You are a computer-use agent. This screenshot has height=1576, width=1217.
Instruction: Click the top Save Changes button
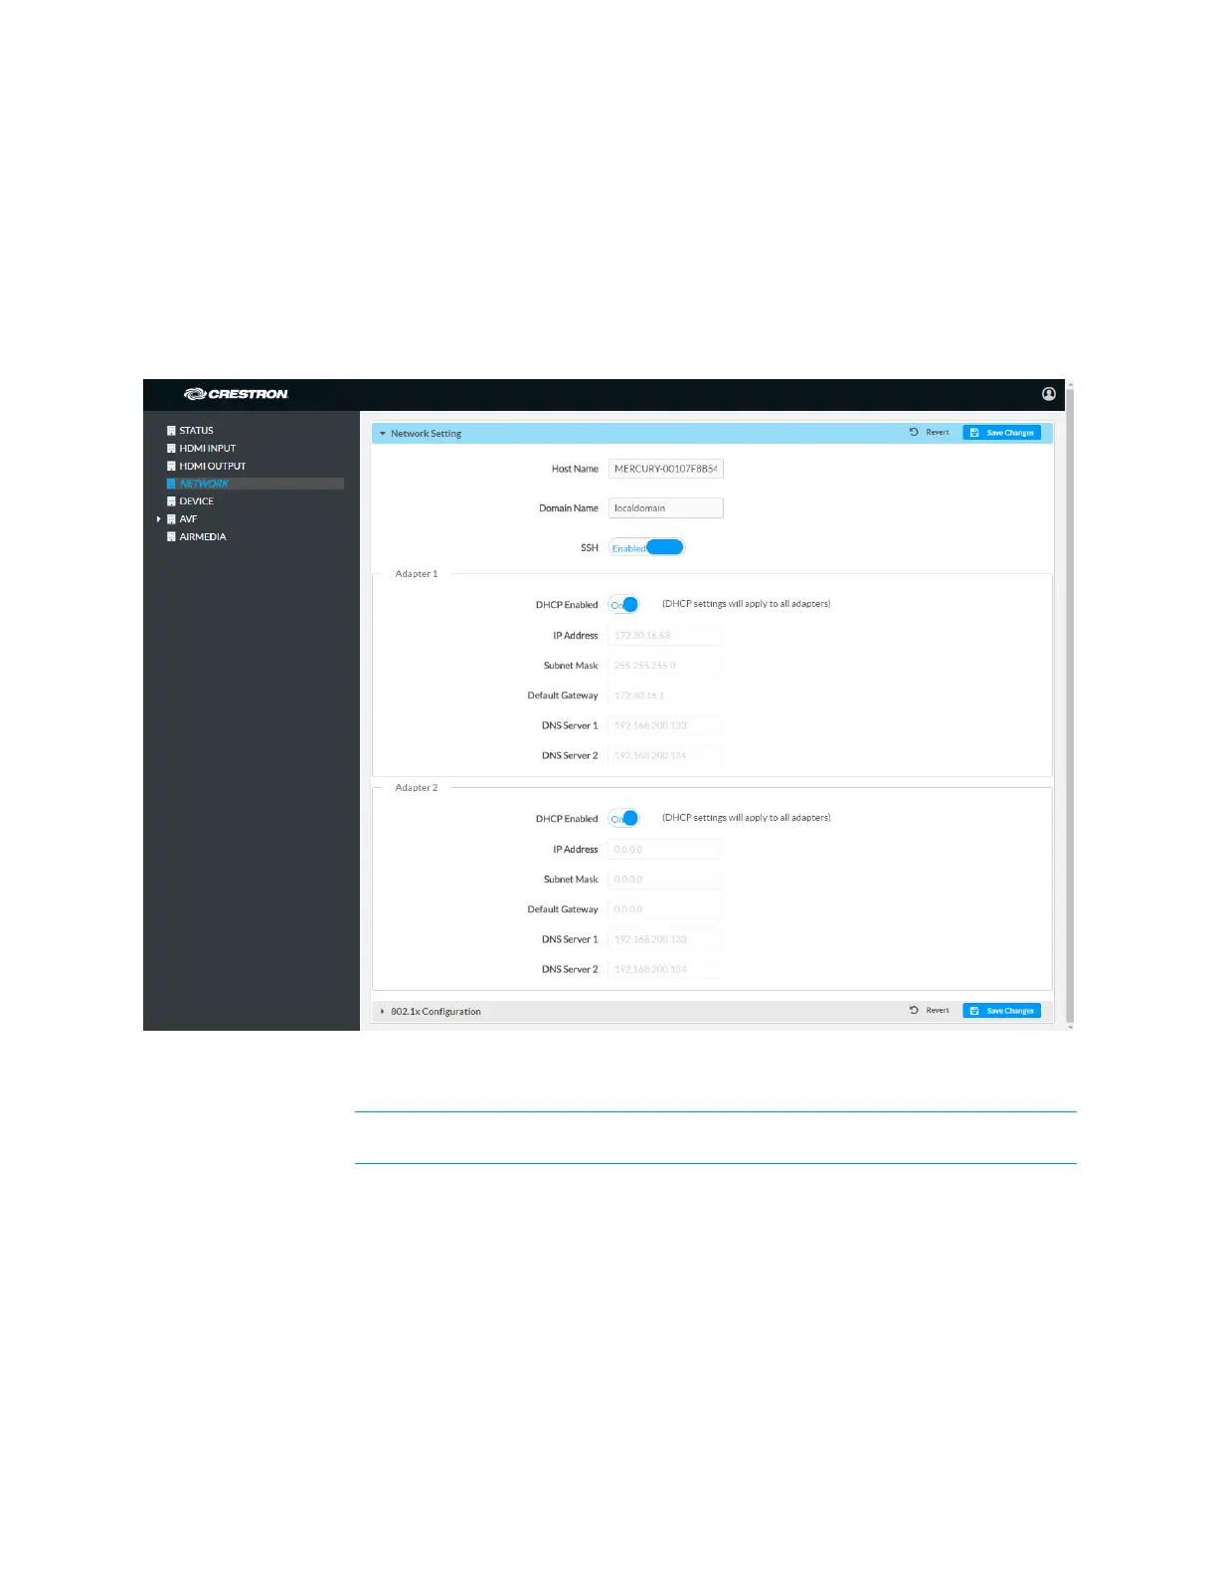pos(1002,433)
